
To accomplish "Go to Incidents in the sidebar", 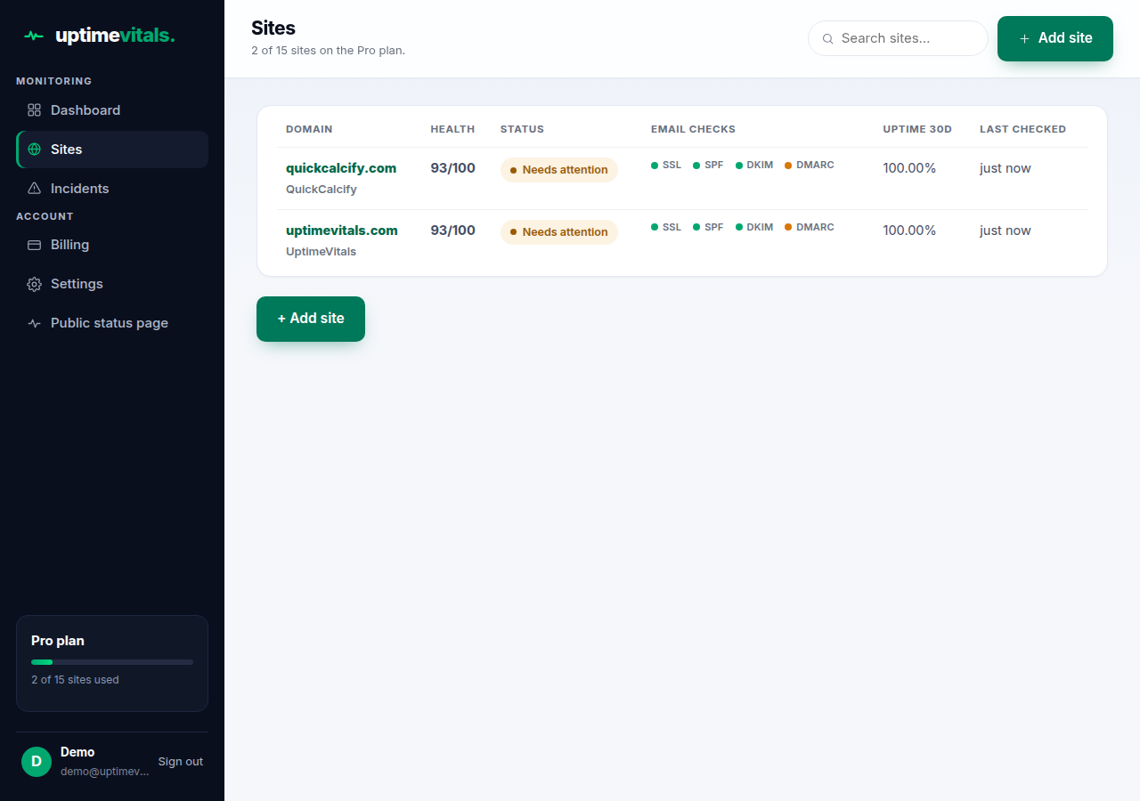I will point(112,189).
